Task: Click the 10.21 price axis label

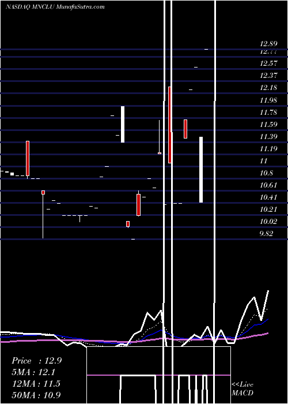Action: point(268,209)
